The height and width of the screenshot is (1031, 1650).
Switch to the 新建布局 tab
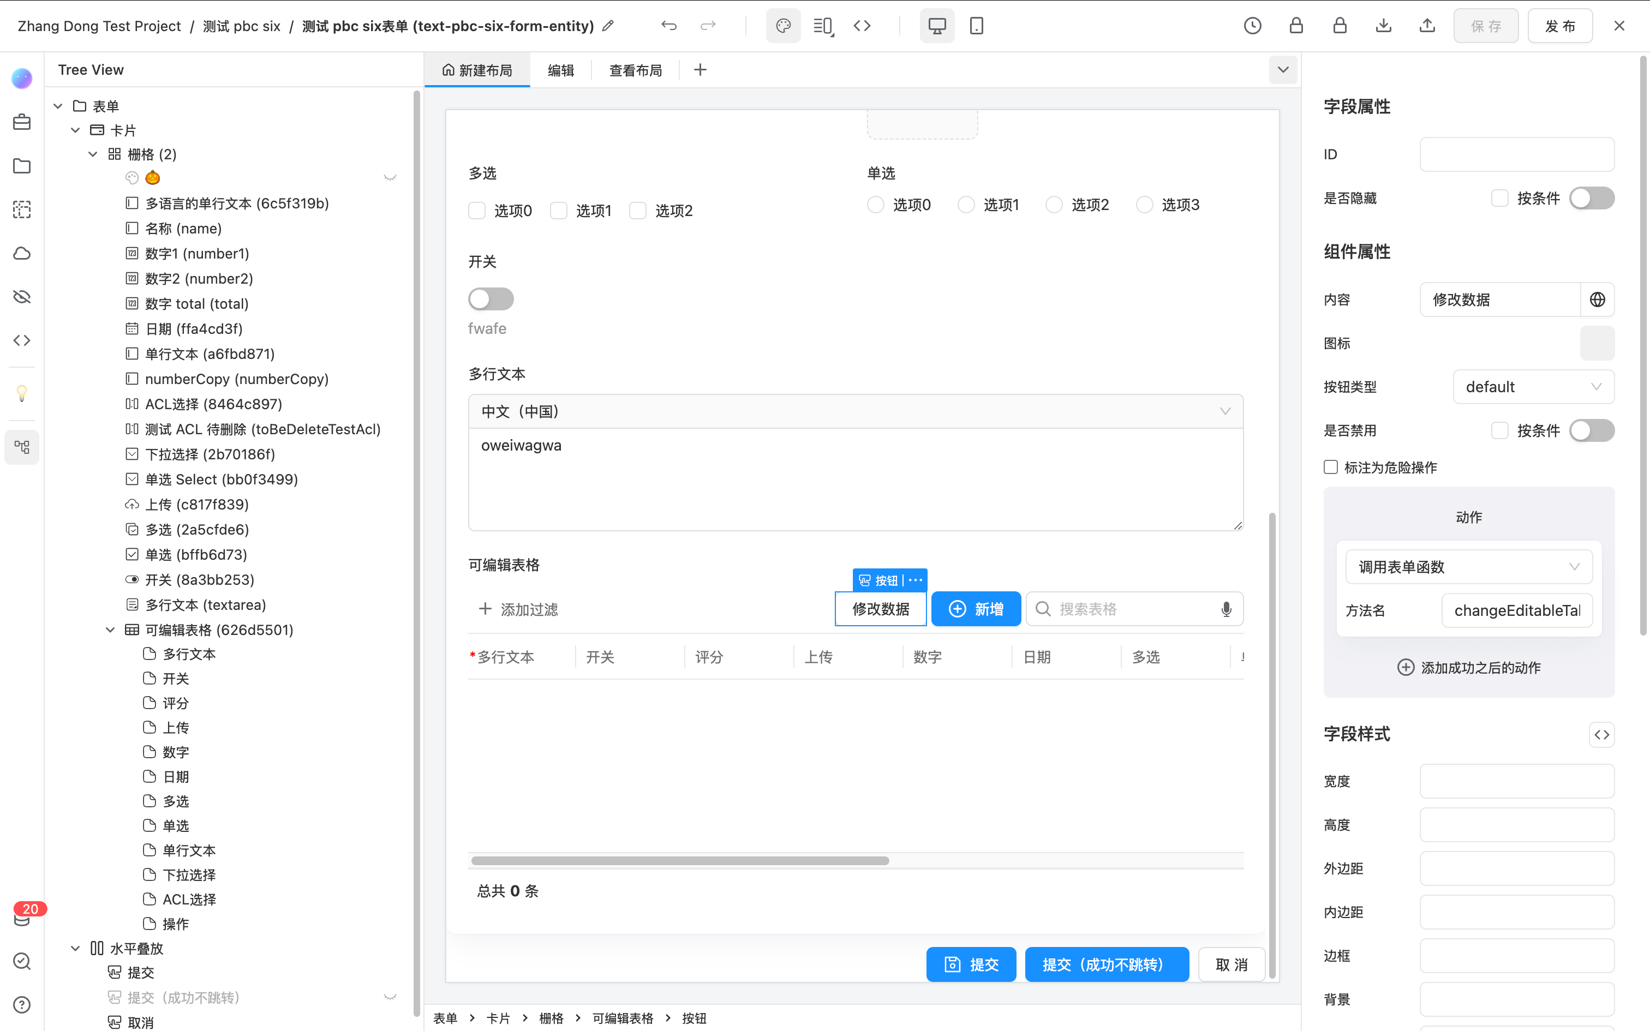coord(476,70)
